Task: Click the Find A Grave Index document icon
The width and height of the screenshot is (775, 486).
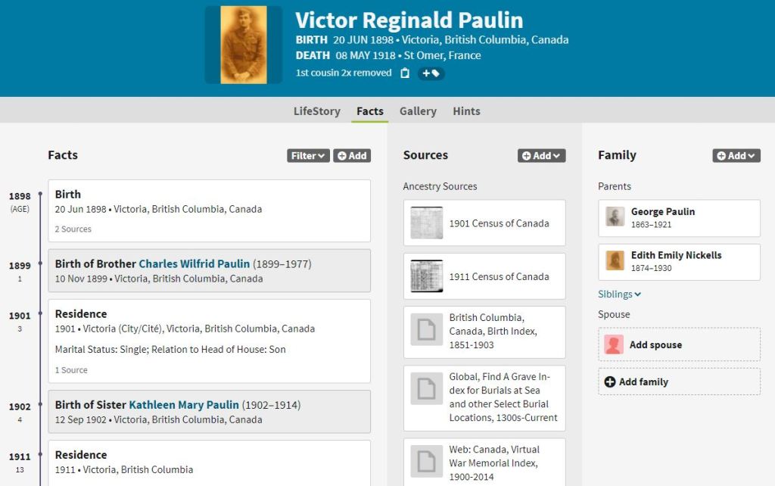Action: [x=427, y=388]
